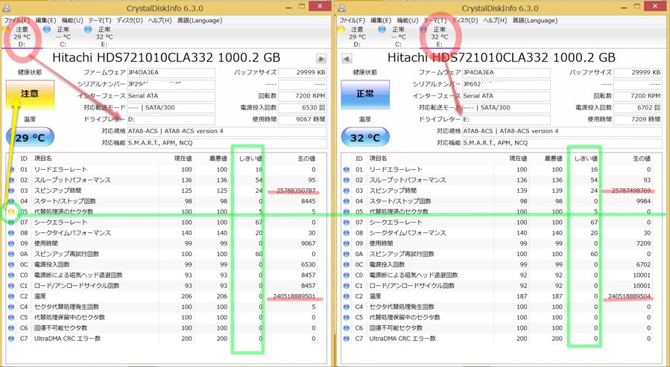Click drive letter field D:
The image size is (670, 367).
[171, 120]
